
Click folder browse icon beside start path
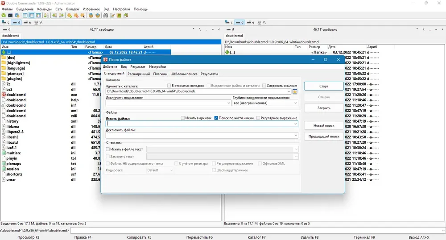(295, 91)
